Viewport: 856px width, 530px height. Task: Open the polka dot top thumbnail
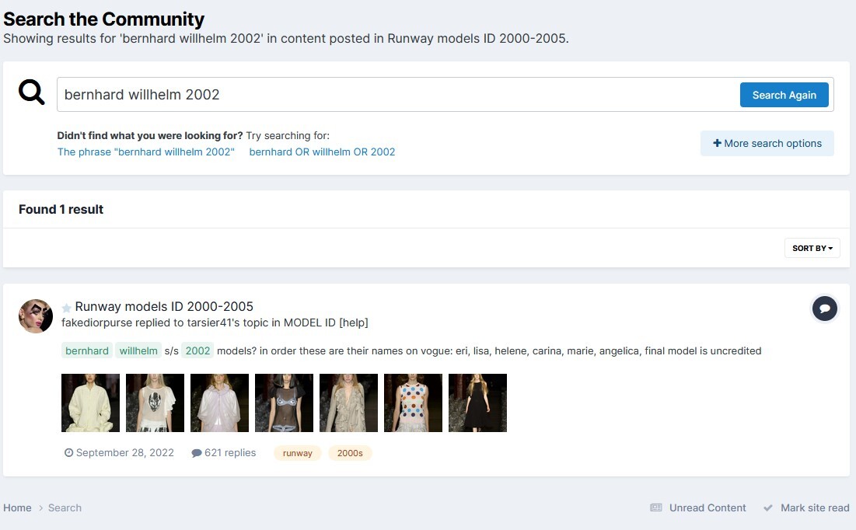pos(413,403)
